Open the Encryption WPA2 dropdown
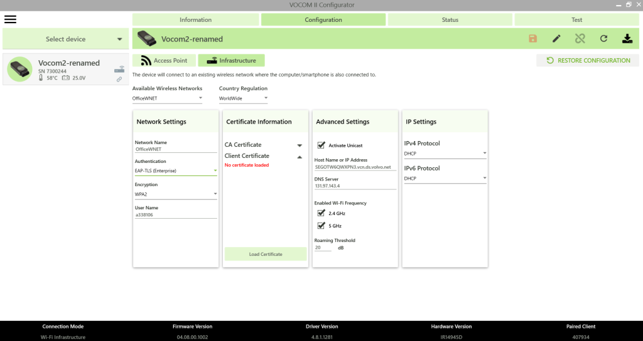The image size is (643, 341). click(x=176, y=194)
